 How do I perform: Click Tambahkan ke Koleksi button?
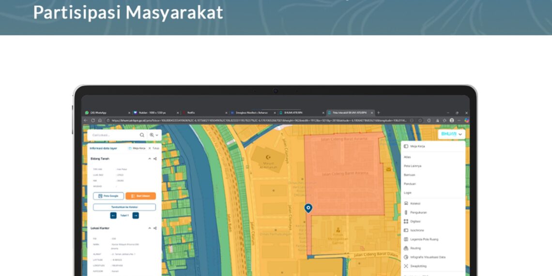click(x=124, y=207)
